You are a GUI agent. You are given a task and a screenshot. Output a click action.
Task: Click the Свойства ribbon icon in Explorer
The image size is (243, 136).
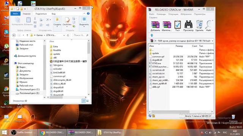(67, 22)
